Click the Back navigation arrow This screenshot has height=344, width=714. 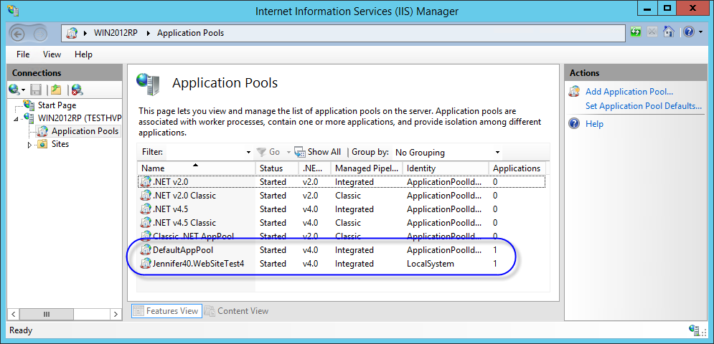pyautogui.click(x=18, y=33)
